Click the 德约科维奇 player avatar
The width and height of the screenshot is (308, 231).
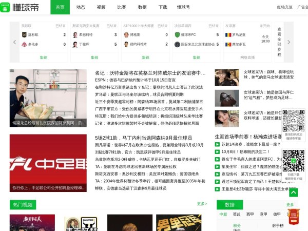[126, 44]
